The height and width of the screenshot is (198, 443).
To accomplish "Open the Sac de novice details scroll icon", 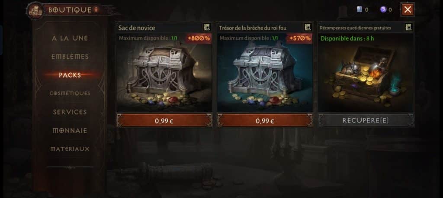I will pyautogui.click(x=207, y=27).
